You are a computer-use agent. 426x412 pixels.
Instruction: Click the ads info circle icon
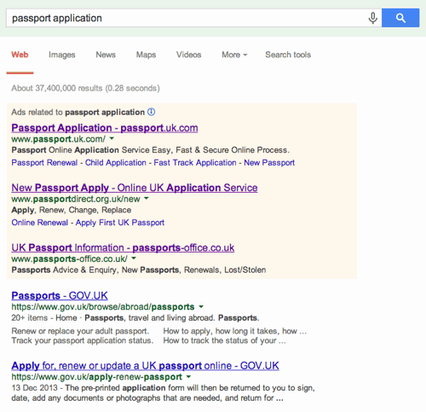tap(152, 112)
